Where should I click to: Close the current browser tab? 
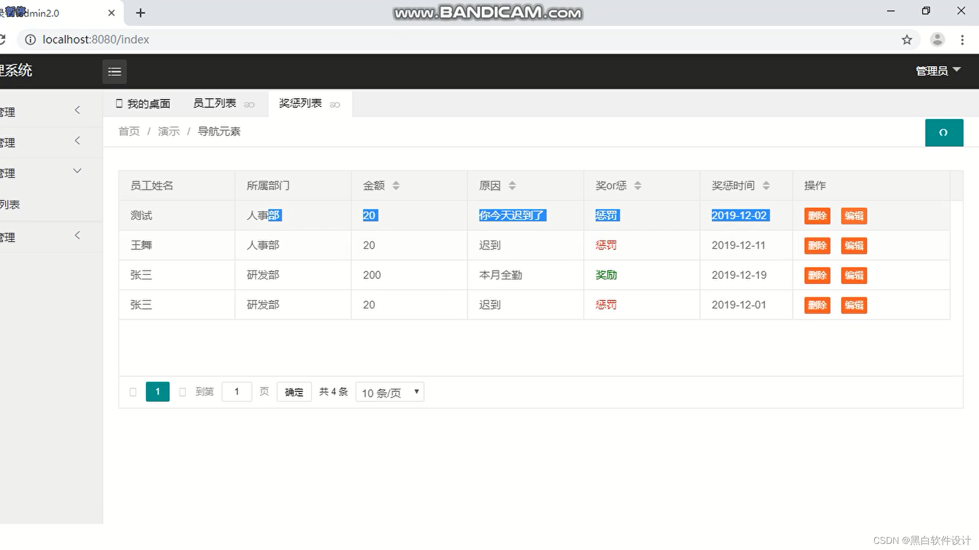pyautogui.click(x=111, y=13)
